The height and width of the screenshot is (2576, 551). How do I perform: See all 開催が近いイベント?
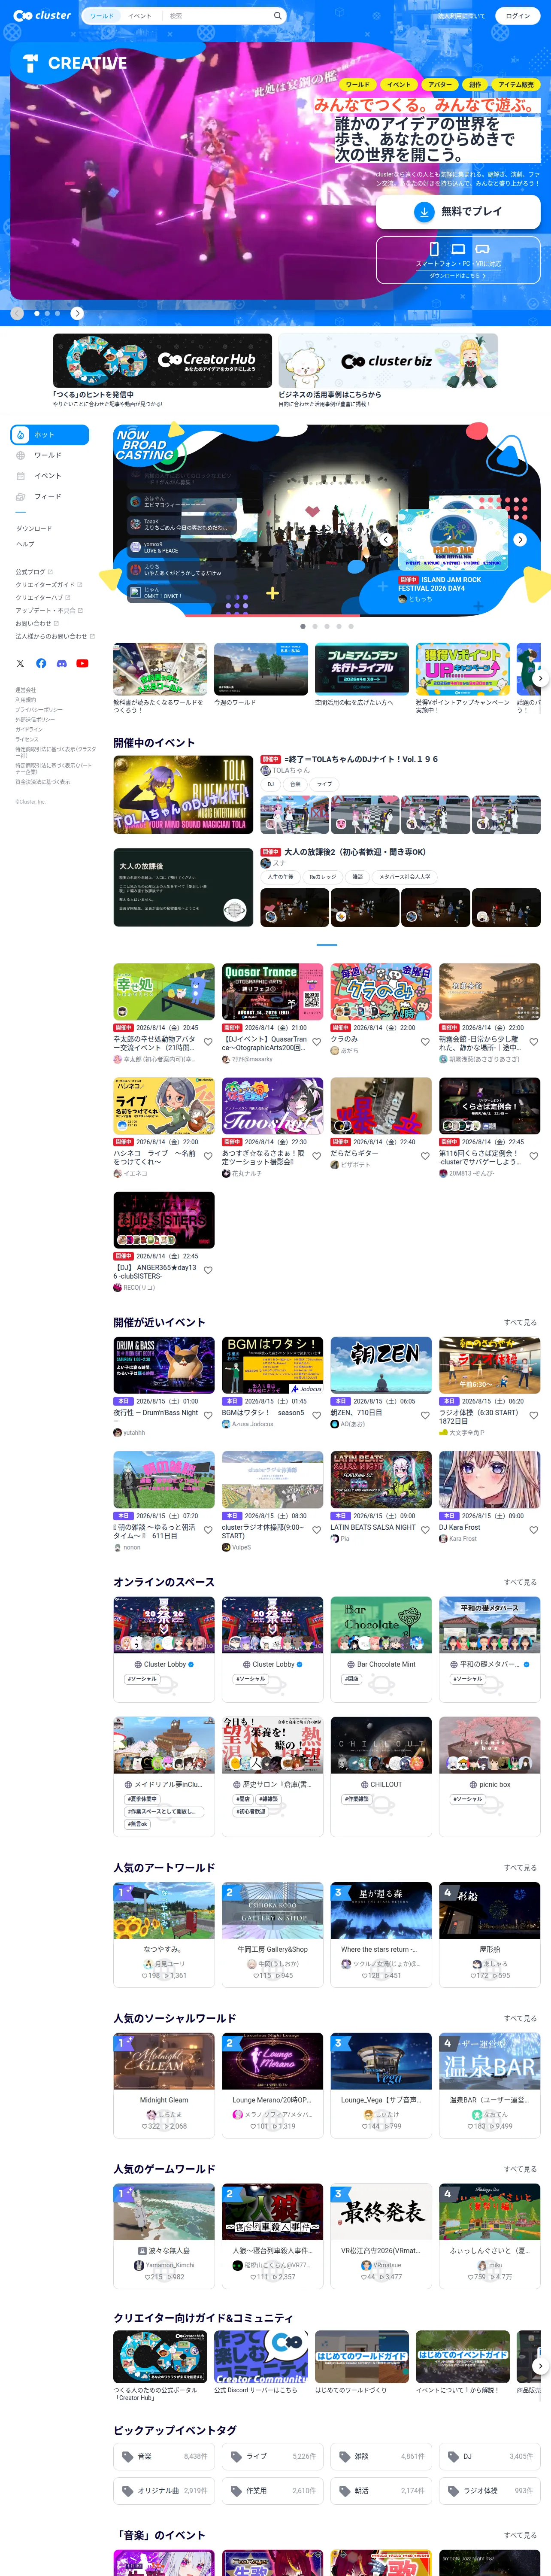(x=520, y=1322)
